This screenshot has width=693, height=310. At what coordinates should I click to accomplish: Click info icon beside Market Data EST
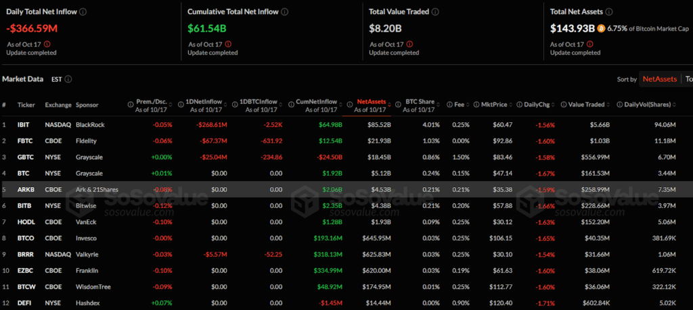68,79
